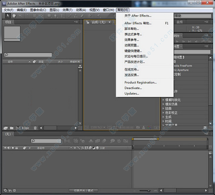Open the 文件(F) menu
Viewport: 215px width, 195px height.
(9, 10)
